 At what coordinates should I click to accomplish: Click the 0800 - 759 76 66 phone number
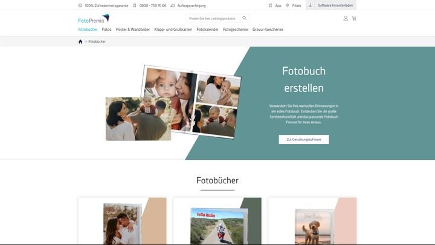tap(153, 5)
